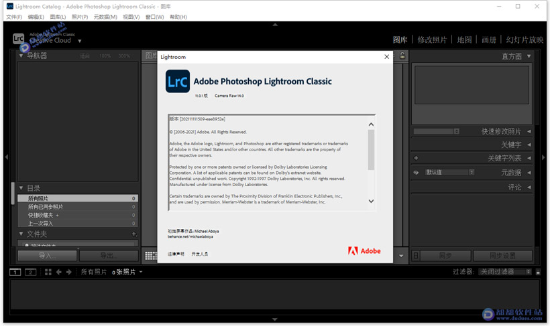Toggle the auto sync switch beside 同步

[x=415, y=256]
